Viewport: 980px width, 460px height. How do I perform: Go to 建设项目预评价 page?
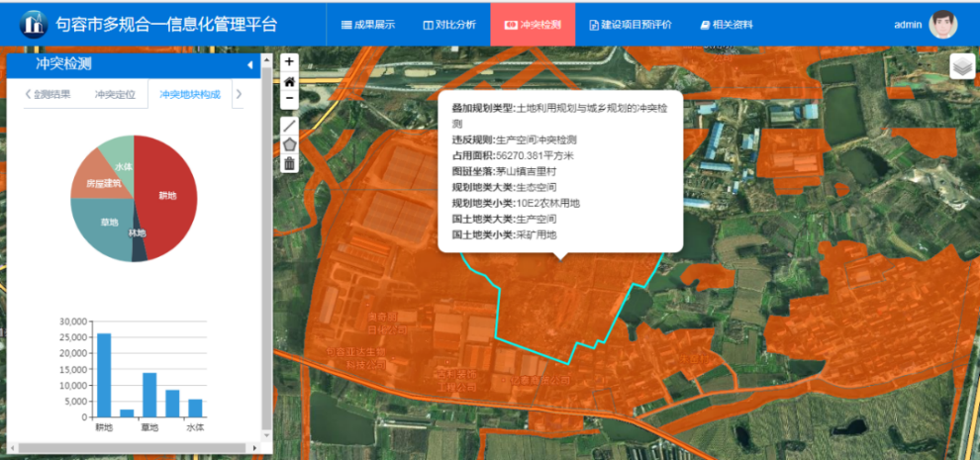click(x=630, y=25)
